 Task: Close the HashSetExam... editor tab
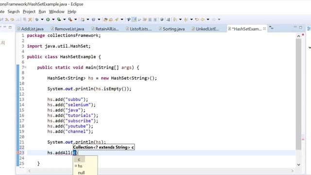pyautogui.click(x=264, y=29)
